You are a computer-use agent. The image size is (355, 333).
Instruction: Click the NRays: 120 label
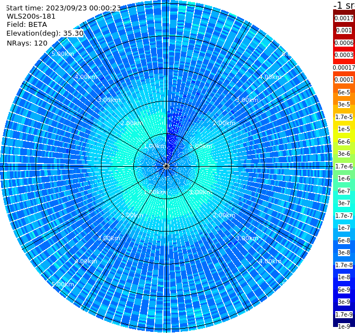27,43
